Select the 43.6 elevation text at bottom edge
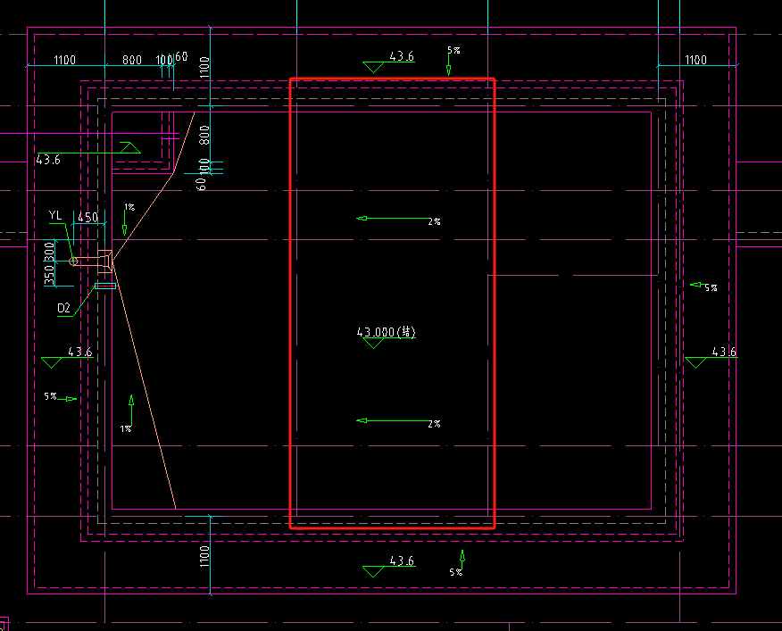This screenshot has height=631, width=782. coord(402,560)
